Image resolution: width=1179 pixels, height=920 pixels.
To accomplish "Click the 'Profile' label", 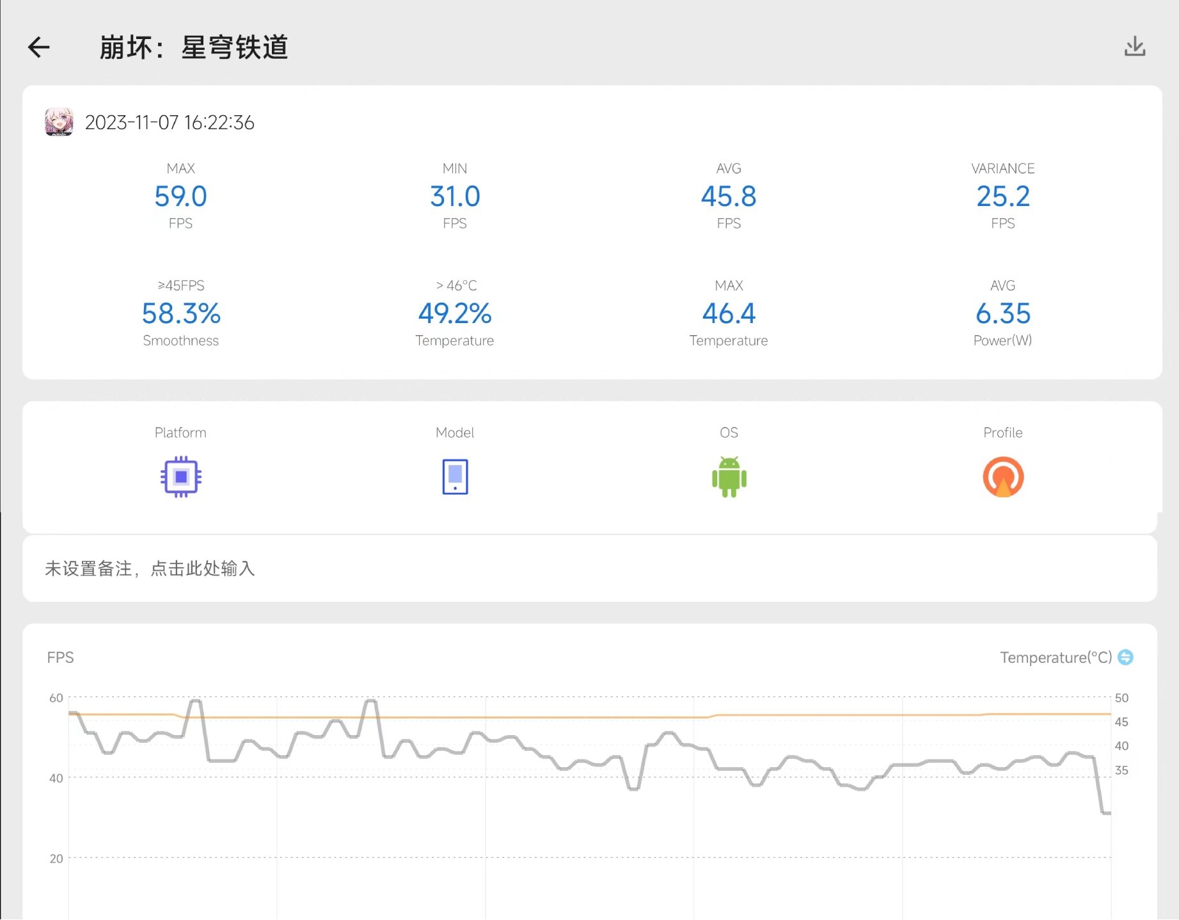I will 1002,432.
